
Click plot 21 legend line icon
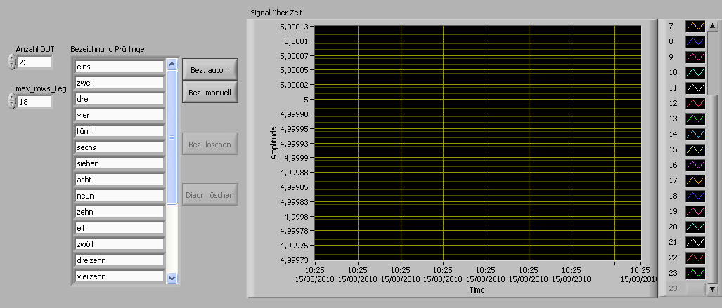point(695,242)
